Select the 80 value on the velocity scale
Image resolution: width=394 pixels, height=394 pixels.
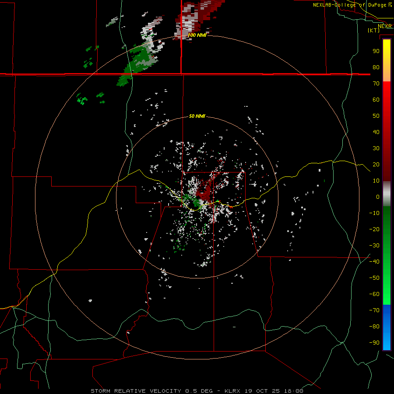click(x=376, y=67)
